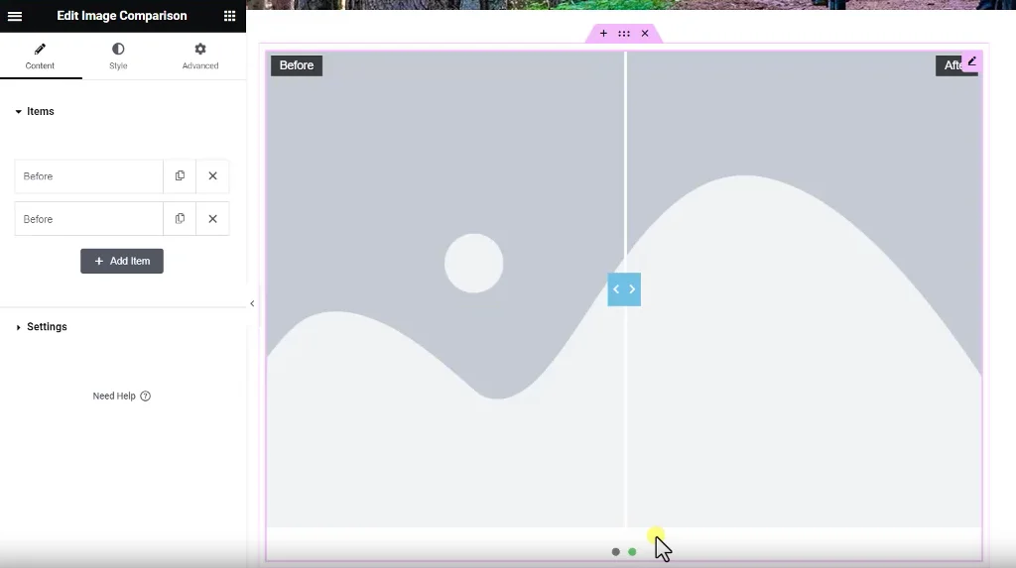Open the Need Help question icon
This screenshot has width=1016, height=568.
[145, 397]
